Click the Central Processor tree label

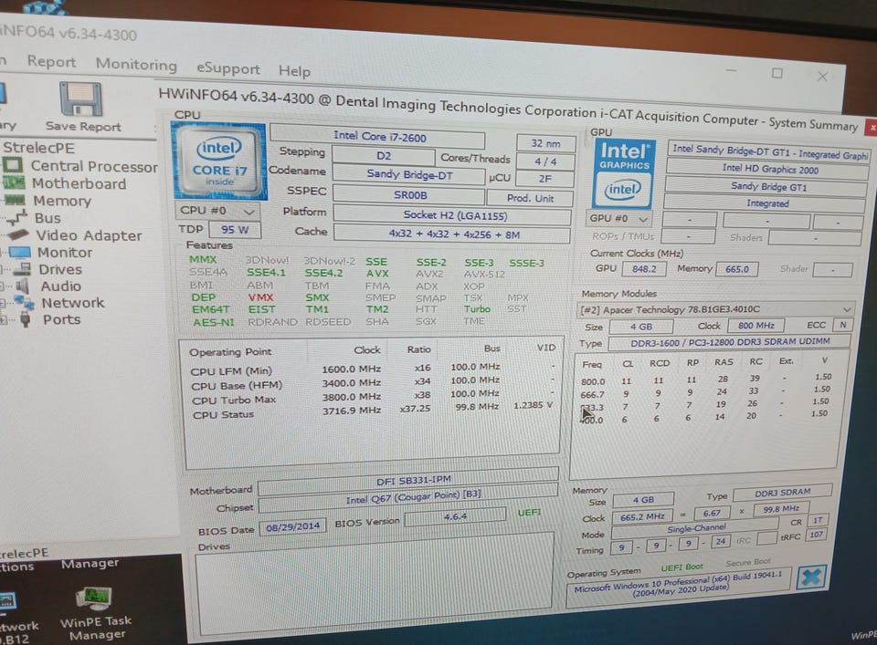point(94,166)
